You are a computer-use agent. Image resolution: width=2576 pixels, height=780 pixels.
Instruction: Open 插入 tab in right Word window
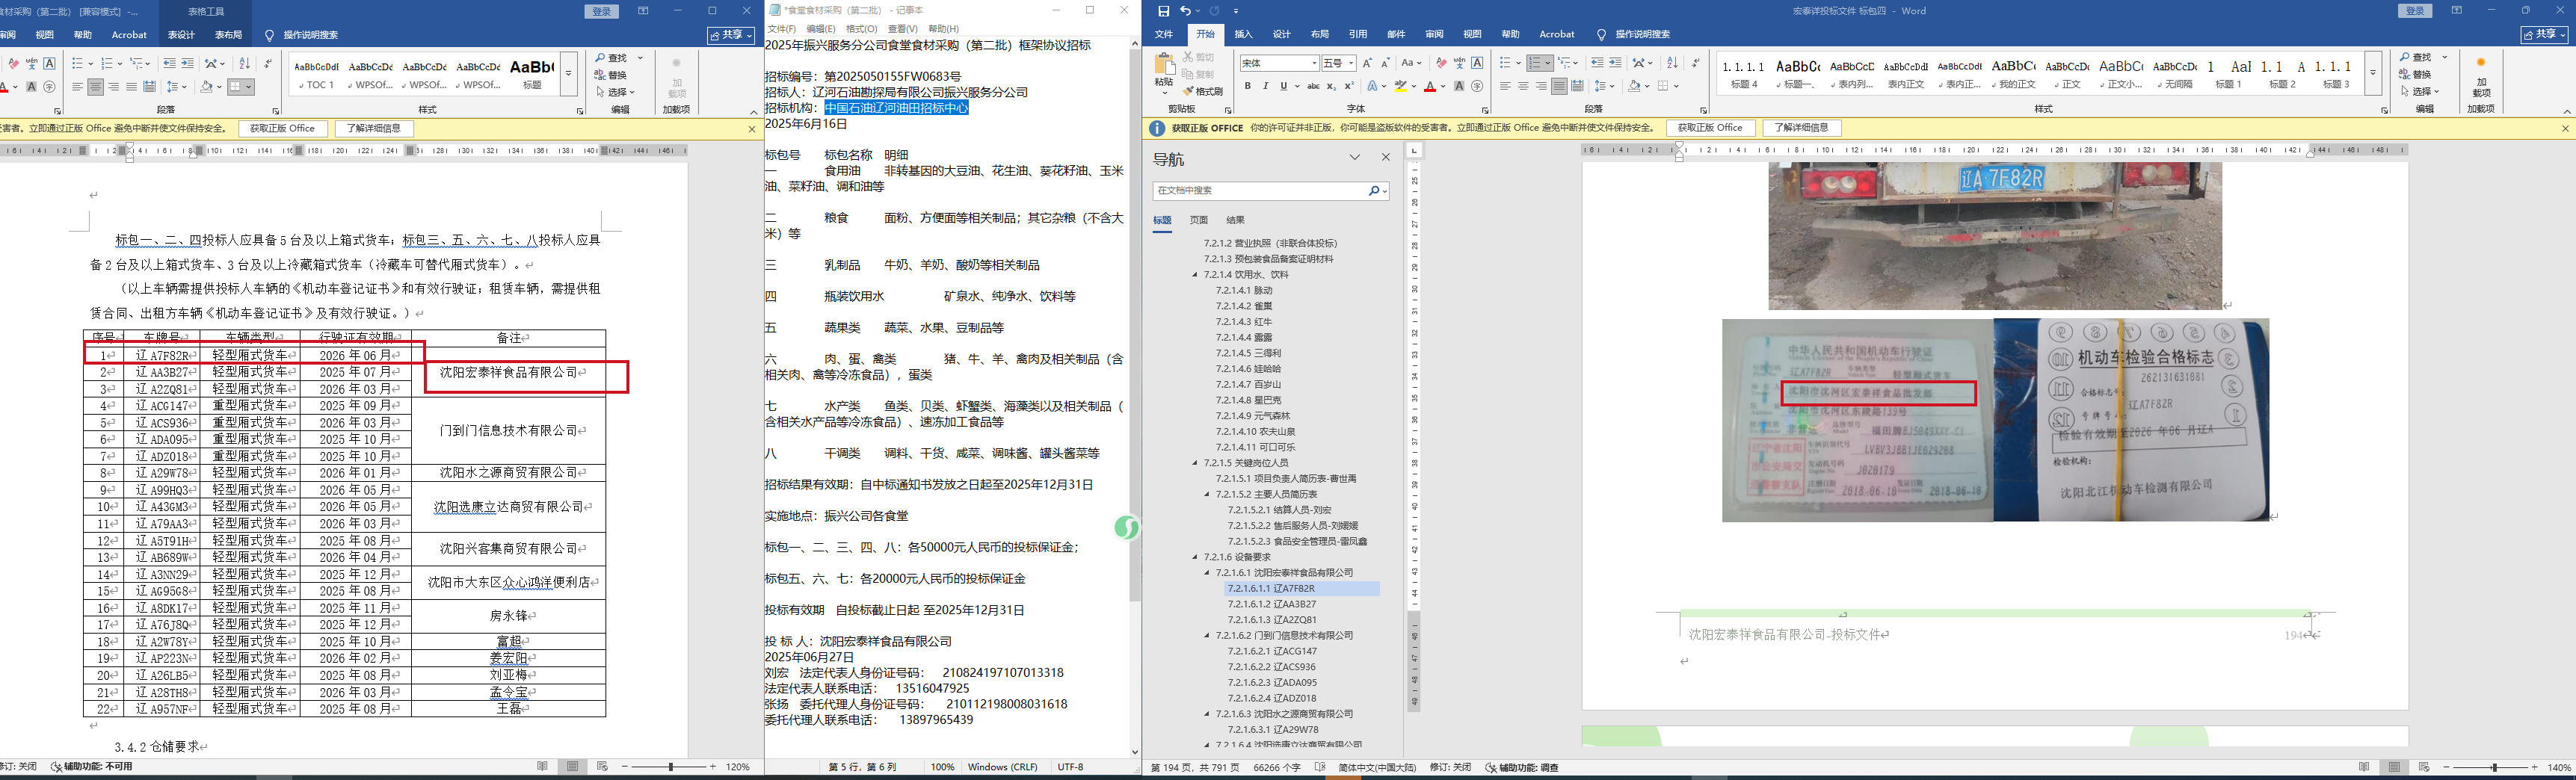point(1244,35)
